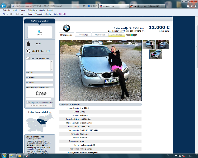Open the Datoteka menu
Viewport: 198px width, 158px height.
coord(7,10)
